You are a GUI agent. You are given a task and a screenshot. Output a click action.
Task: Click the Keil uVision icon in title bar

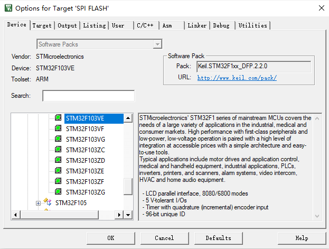[x=8, y=8]
